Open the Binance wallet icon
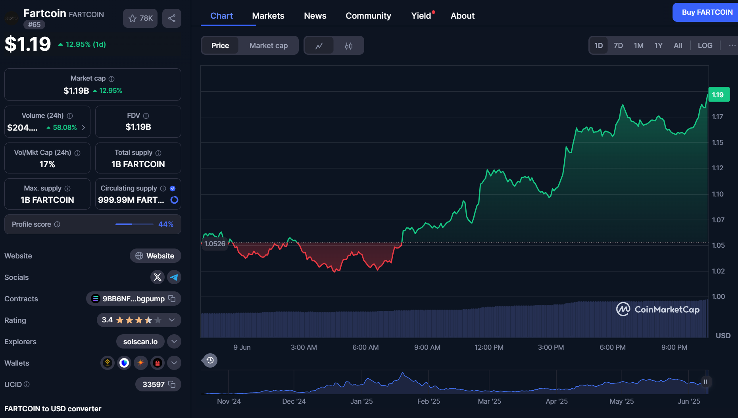Screen dimensions: 738x418 tap(108, 363)
